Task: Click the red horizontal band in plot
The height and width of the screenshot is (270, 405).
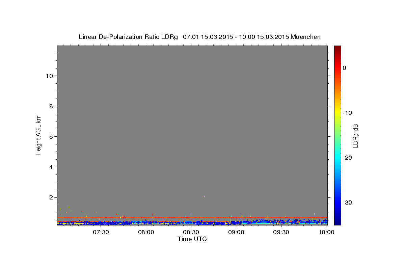Action: (x=192, y=218)
